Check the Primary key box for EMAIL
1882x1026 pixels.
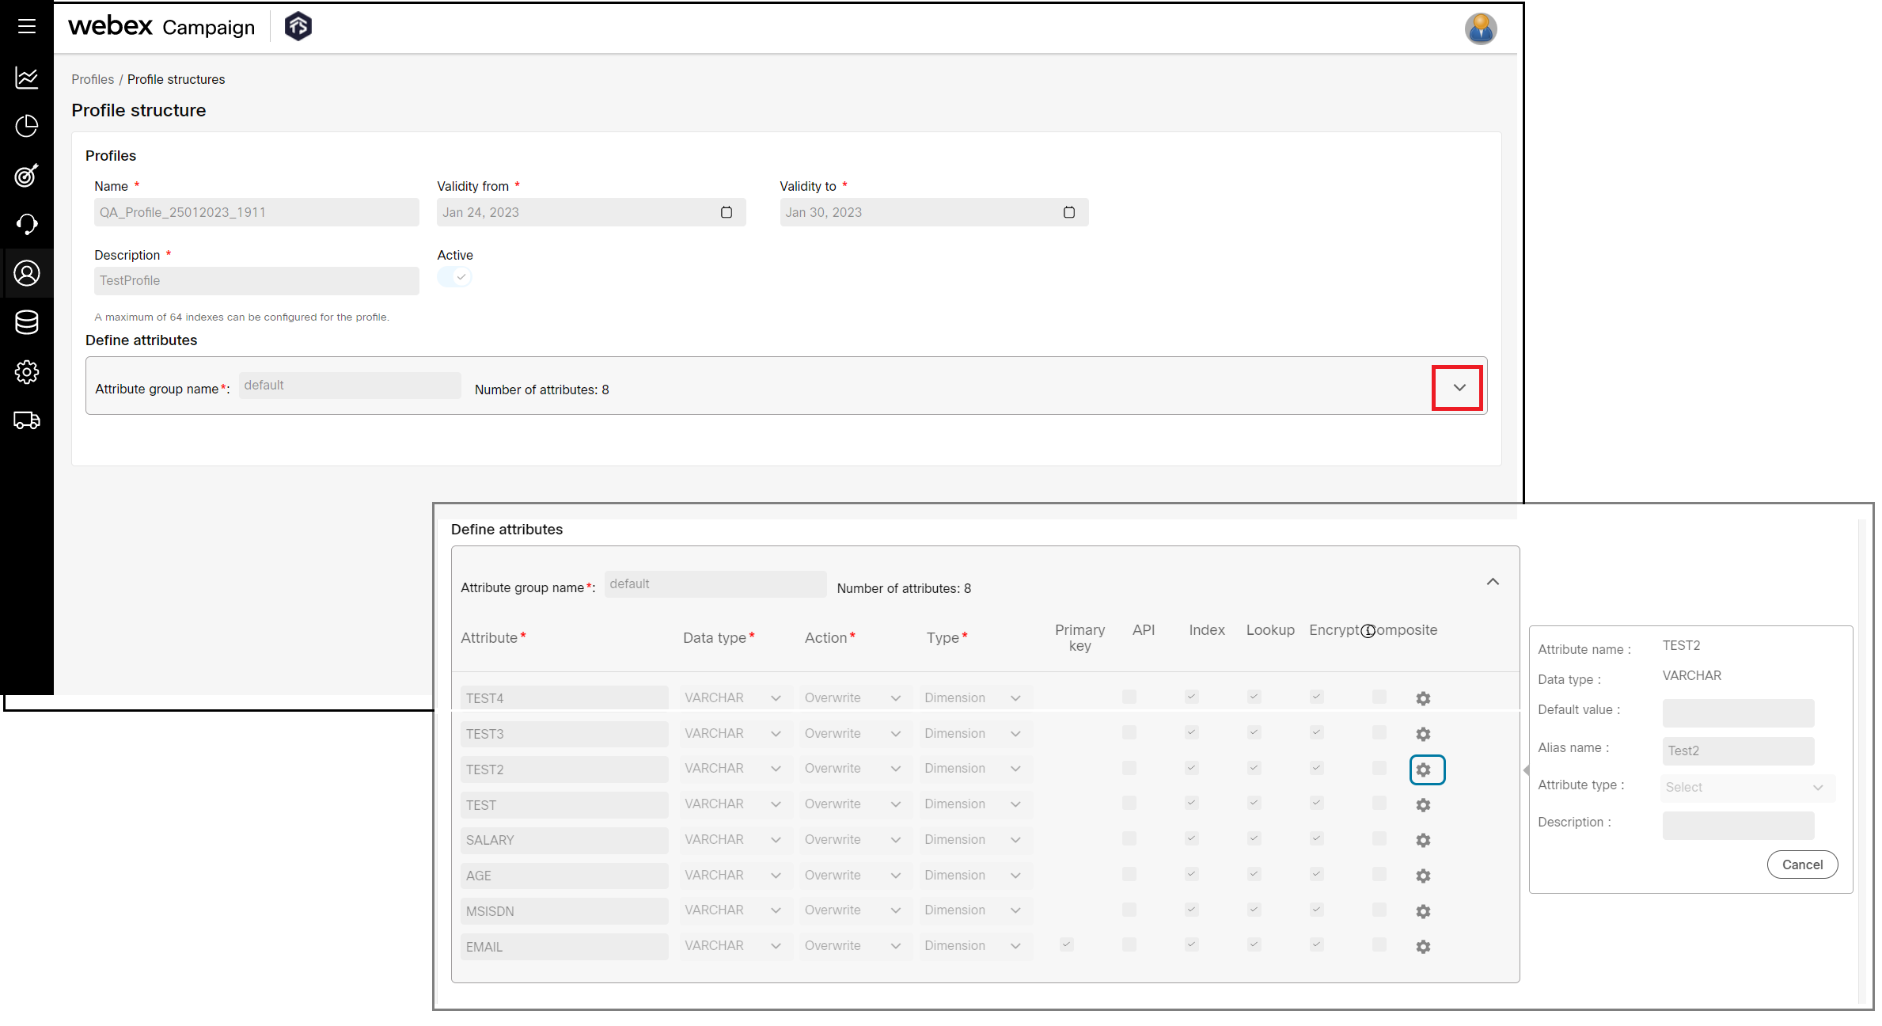pos(1067,944)
